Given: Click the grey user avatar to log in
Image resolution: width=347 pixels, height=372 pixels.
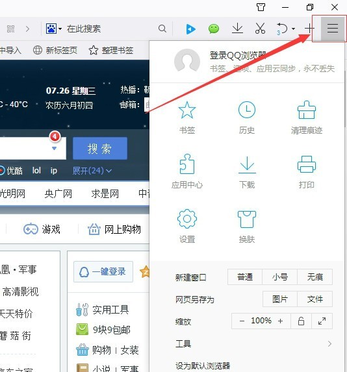Looking at the screenshot, I should pyautogui.click(x=187, y=61).
